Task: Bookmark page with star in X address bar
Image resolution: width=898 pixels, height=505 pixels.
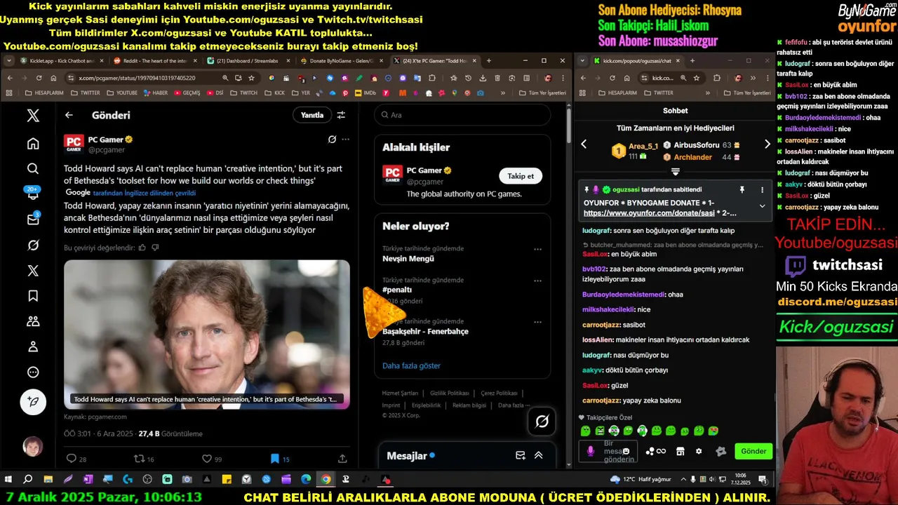Action: [251, 78]
